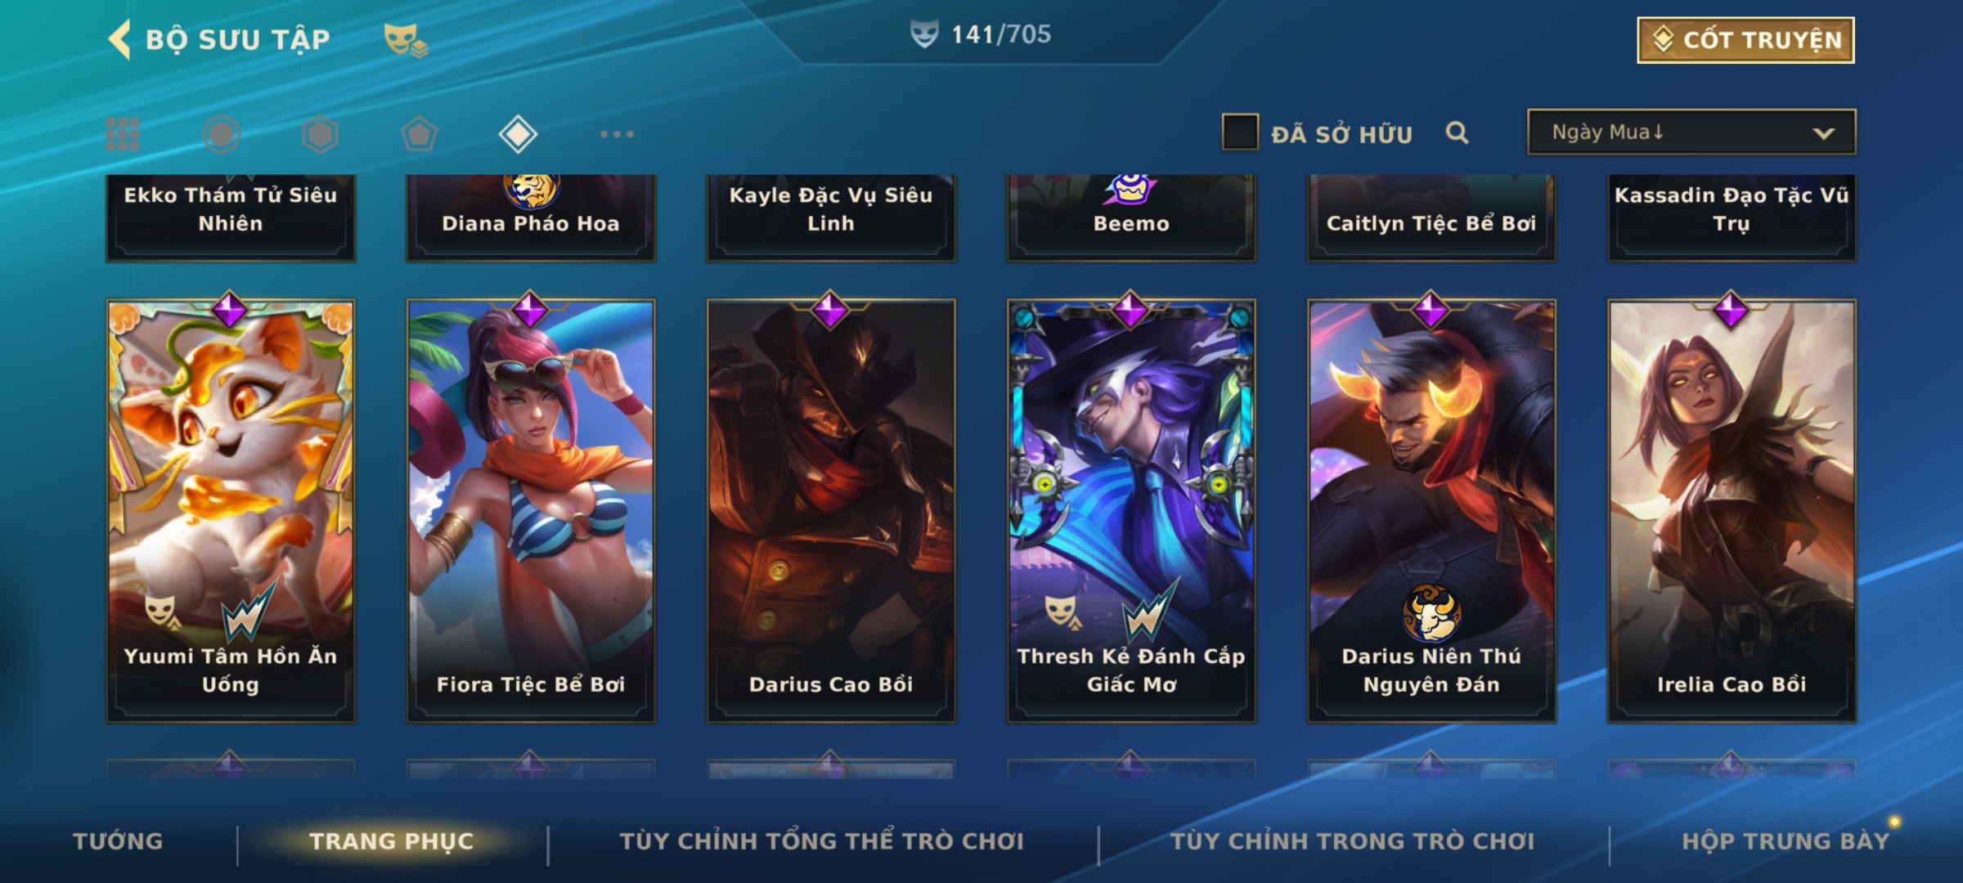
Task: Open Tùy Chỉnh Tổng Thể Trò Chơi tab
Action: tap(821, 840)
